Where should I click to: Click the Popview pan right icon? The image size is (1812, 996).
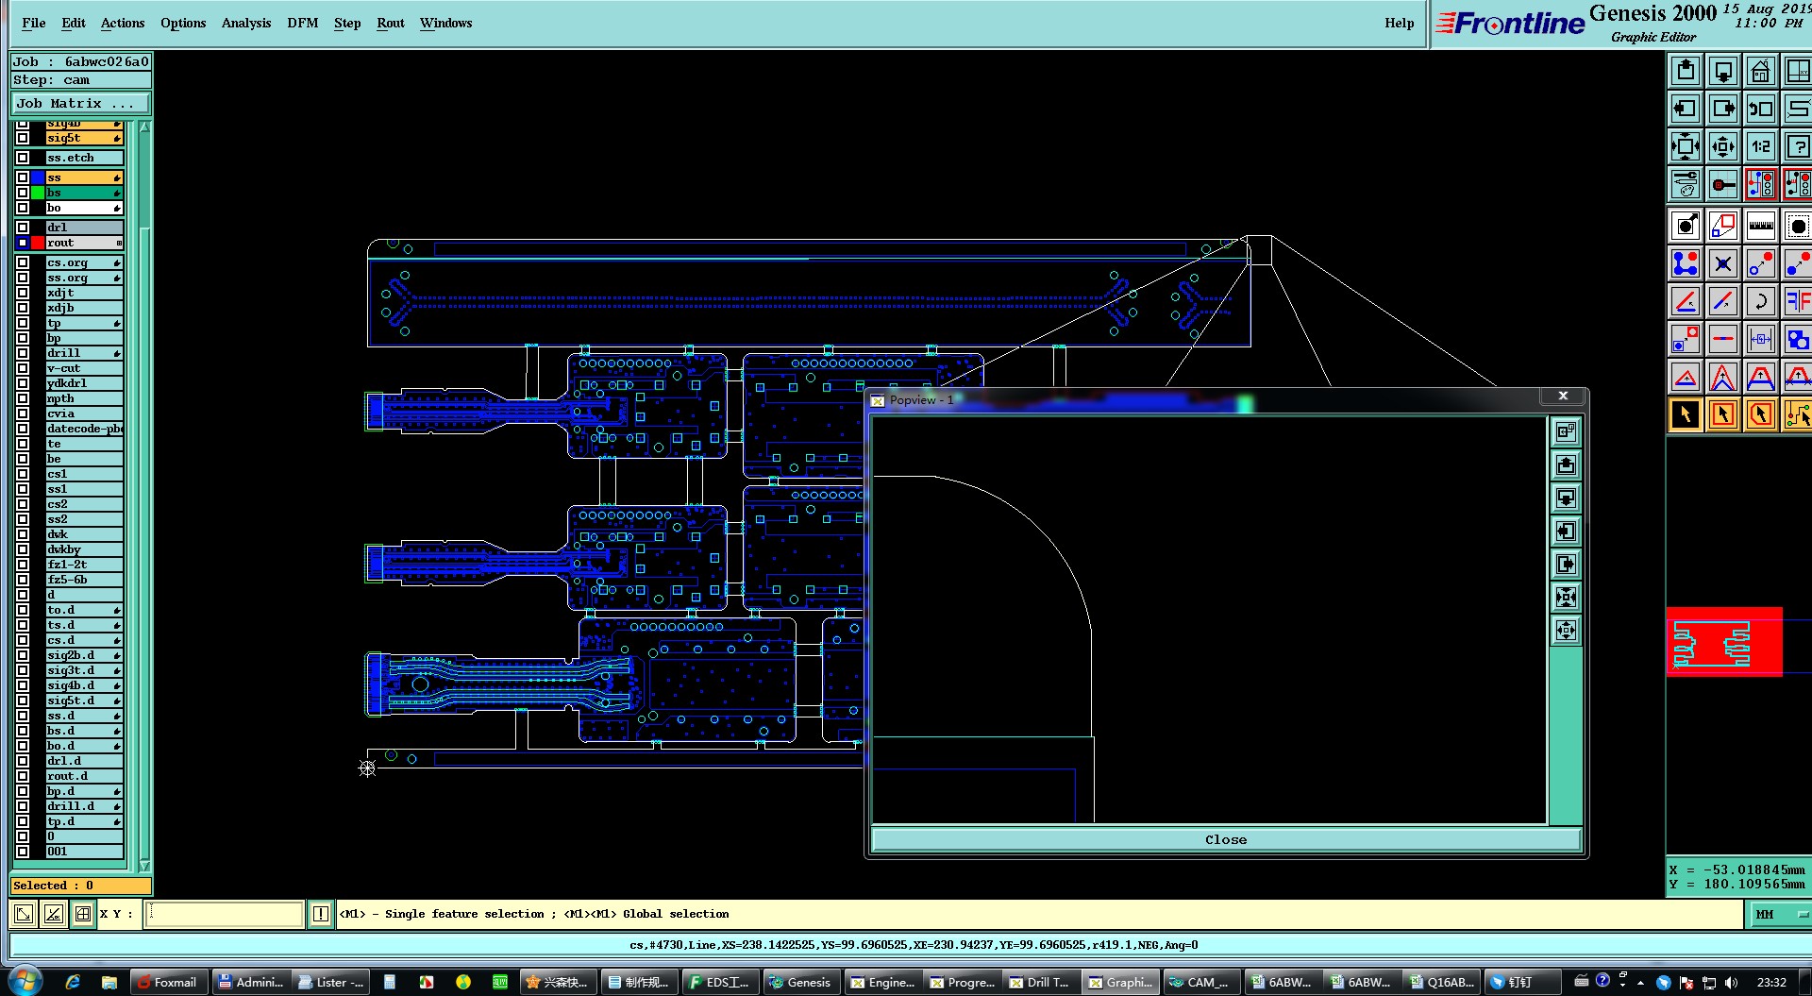pyautogui.click(x=1566, y=565)
